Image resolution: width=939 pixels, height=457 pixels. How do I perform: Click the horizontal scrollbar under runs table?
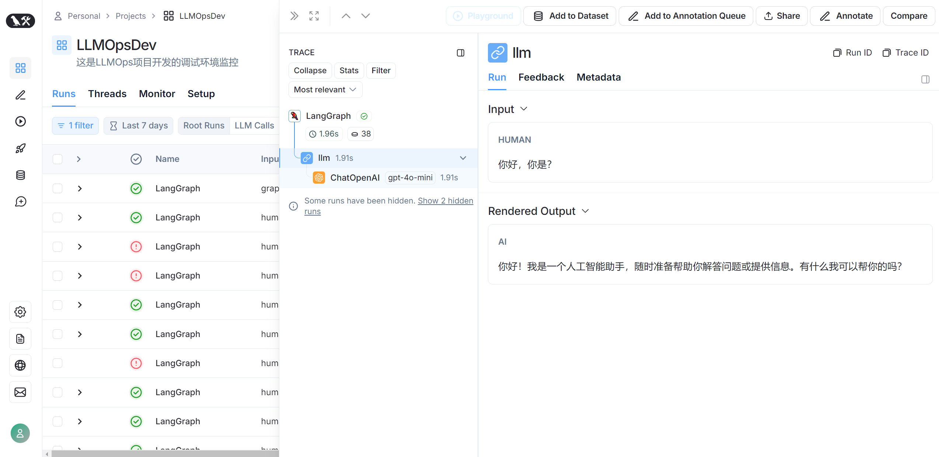pos(165,454)
